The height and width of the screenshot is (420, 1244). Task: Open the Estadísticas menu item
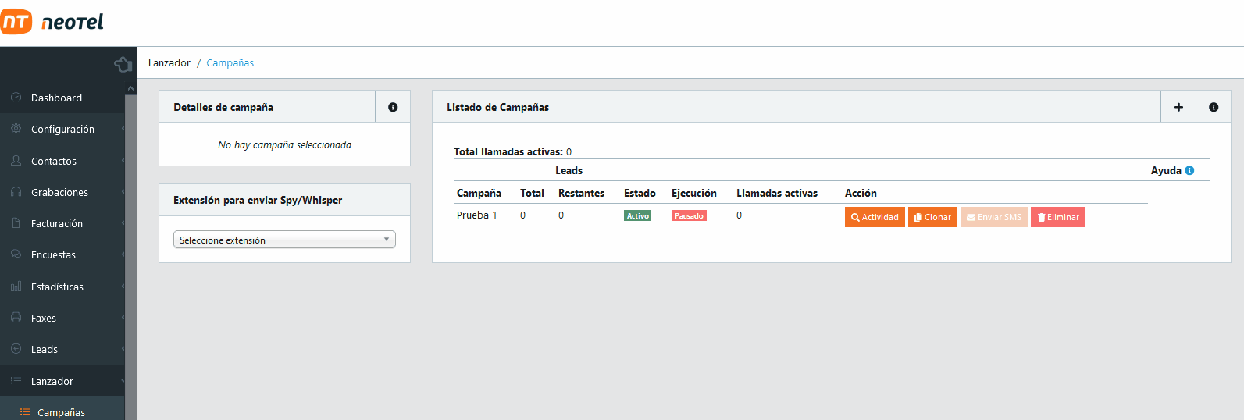click(57, 287)
